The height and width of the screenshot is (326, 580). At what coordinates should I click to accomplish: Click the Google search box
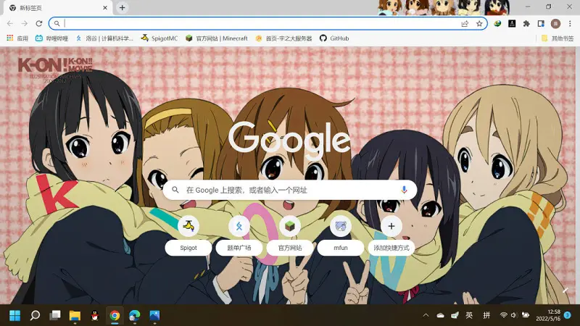tap(289, 190)
